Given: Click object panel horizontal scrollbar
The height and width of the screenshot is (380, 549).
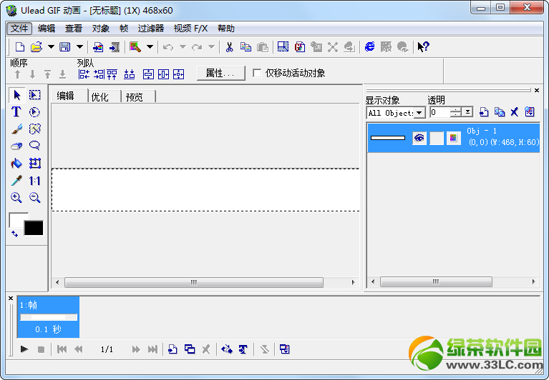Looking at the screenshot, I should coord(436,281).
